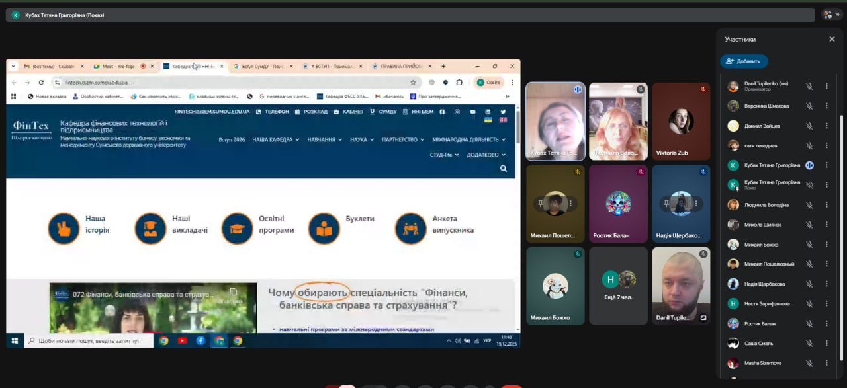Viewport: 847px width, 388px height.
Task: Toggle microphone mute for Вероника Шмакова
Action: [x=809, y=106]
